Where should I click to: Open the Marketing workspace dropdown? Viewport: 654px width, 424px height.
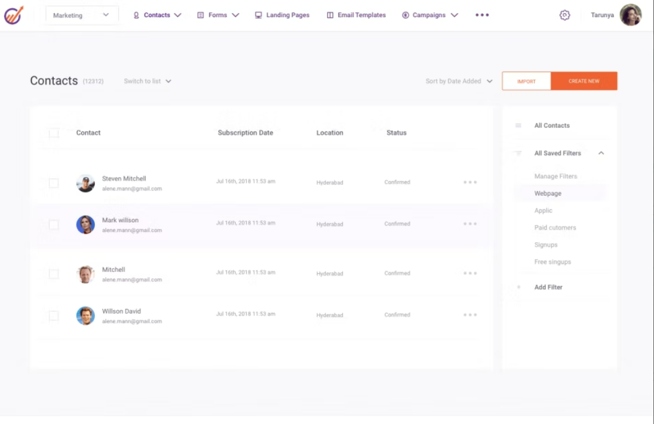click(82, 14)
